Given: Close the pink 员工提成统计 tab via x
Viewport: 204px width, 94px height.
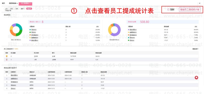Looking at the screenshot, I should pyautogui.click(x=31, y=3).
